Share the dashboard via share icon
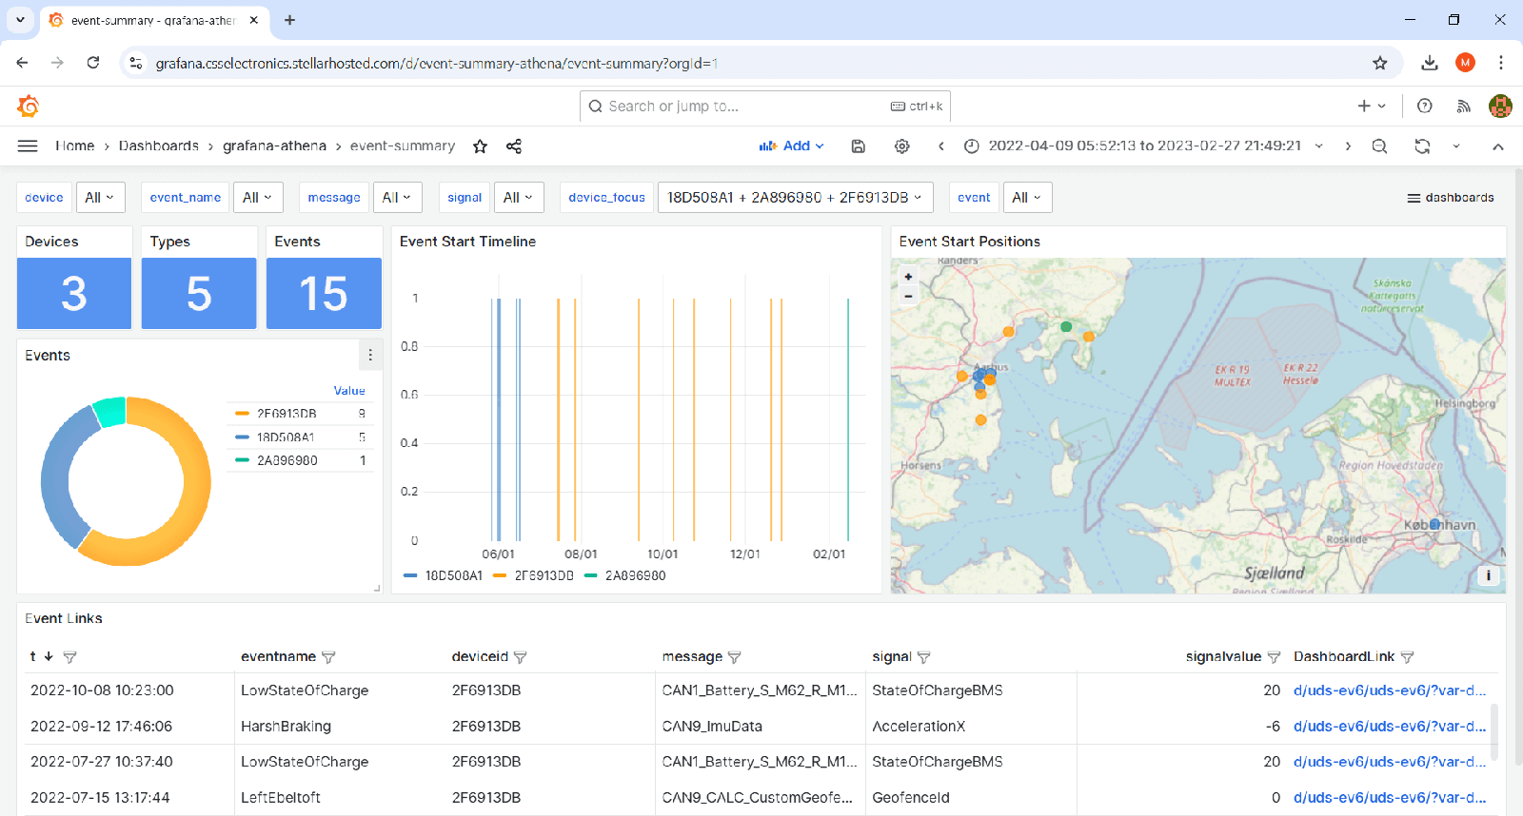The width and height of the screenshot is (1523, 816). point(514,146)
